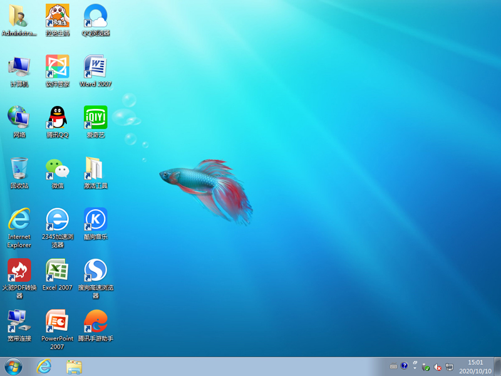Select the Internet Explorer desktop icon
Screen dimensions: 501x376
(x=19, y=220)
